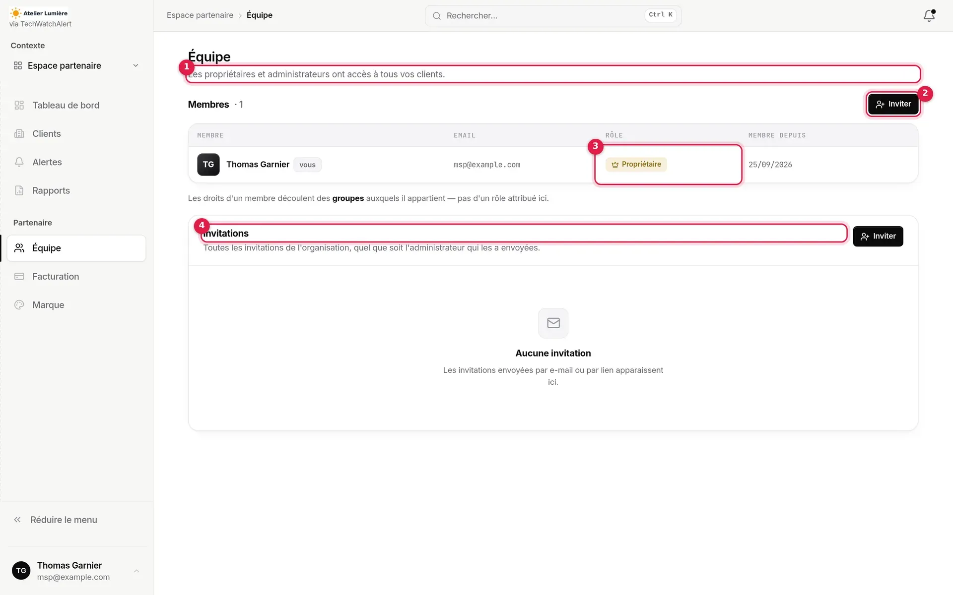Click the Inviter button beside Membres
Viewport: 953px width, 595px height.
click(893, 104)
